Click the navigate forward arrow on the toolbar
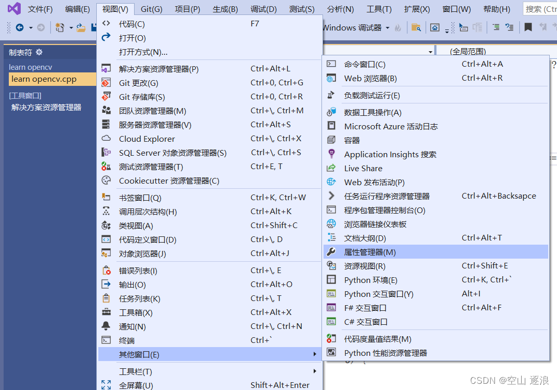The image size is (557, 390). pyautogui.click(x=40, y=27)
